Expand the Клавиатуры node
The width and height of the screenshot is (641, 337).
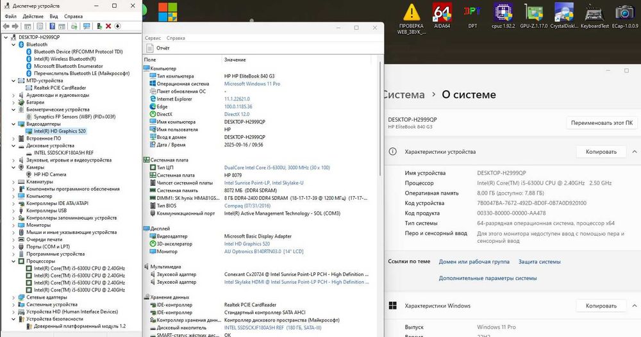pyautogui.click(x=13, y=182)
